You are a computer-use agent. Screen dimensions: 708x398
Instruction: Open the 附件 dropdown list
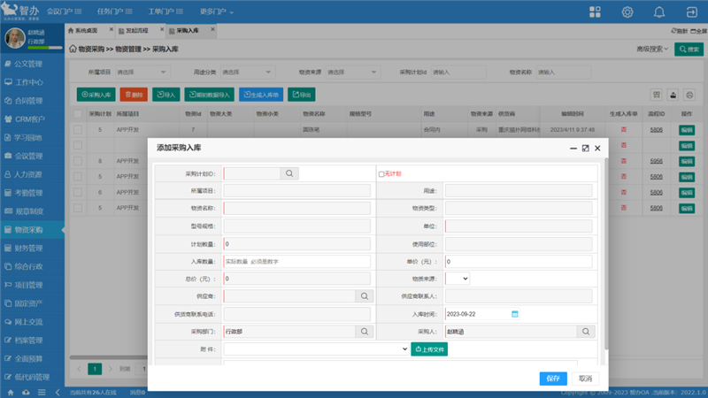coord(316,349)
